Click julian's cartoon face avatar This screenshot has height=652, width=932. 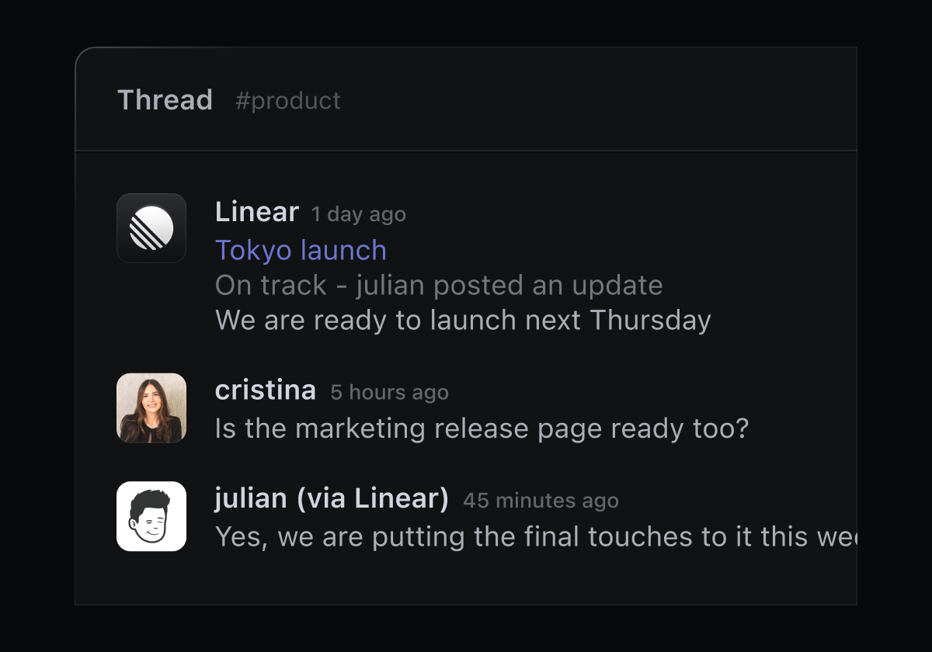click(x=151, y=516)
